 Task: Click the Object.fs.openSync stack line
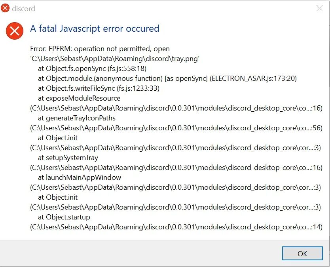[x=92, y=69]
